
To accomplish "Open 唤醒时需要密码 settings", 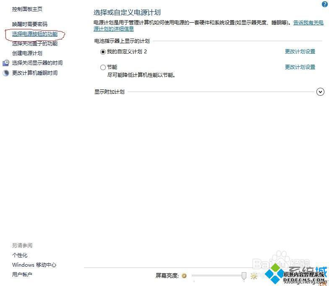I will (x=30, y=24).
